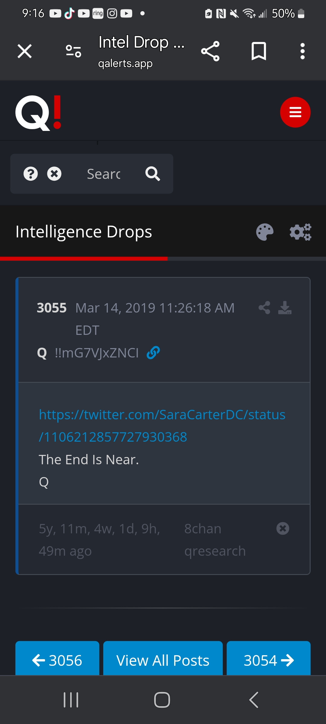Share post 3055

264,308
